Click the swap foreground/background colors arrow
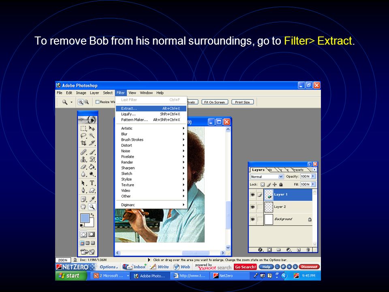 click(x=92, y=215)
